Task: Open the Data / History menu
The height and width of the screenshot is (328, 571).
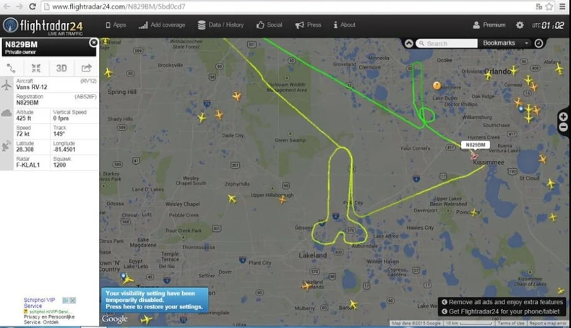Action: tap(220, 25)
